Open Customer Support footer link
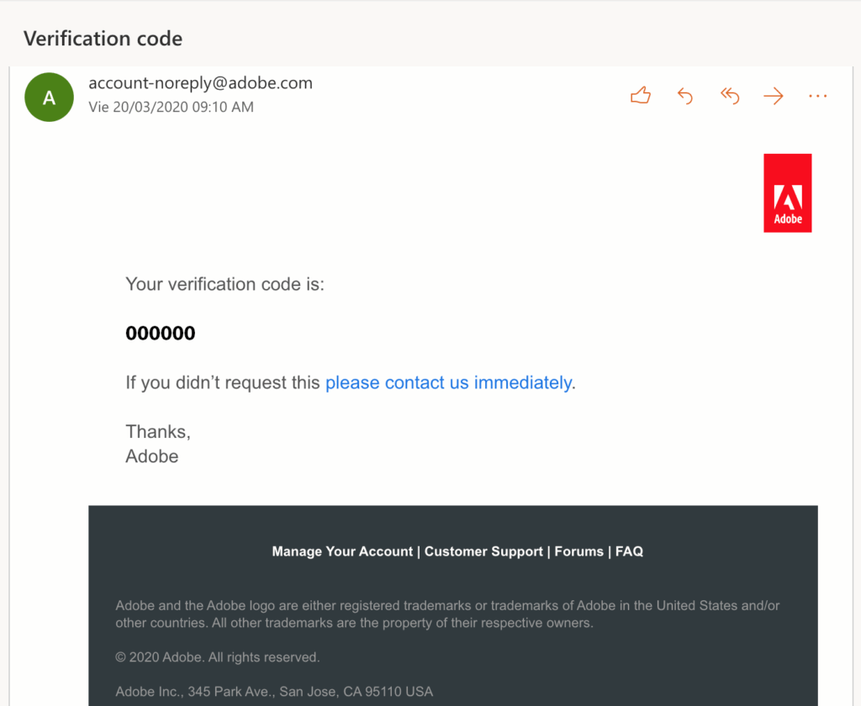The width and height of the screenshot is (861, 706). [483, 551]
